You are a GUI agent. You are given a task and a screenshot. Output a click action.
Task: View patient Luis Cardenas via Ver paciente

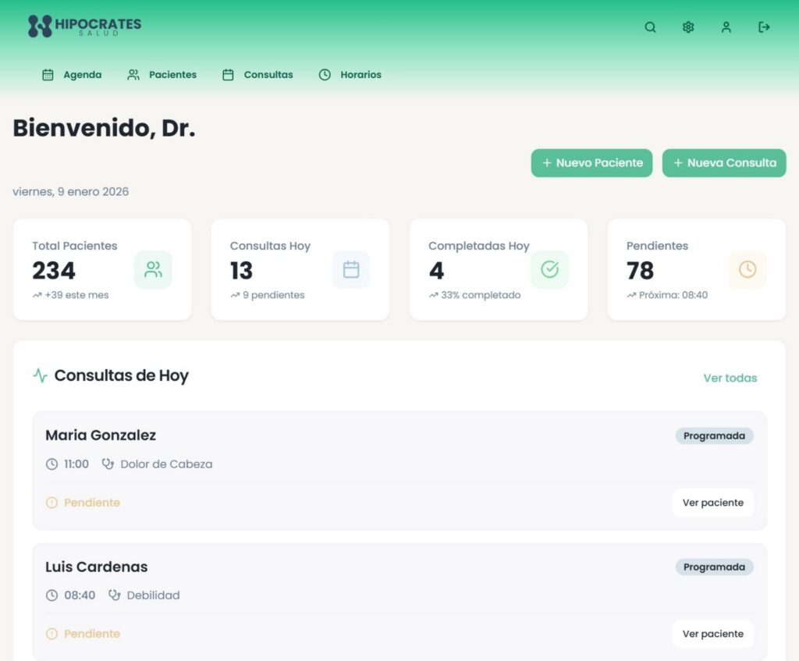712,634
